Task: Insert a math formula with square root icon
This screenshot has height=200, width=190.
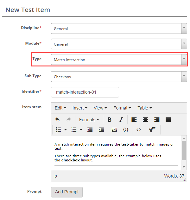Action: tap(152, 130)
